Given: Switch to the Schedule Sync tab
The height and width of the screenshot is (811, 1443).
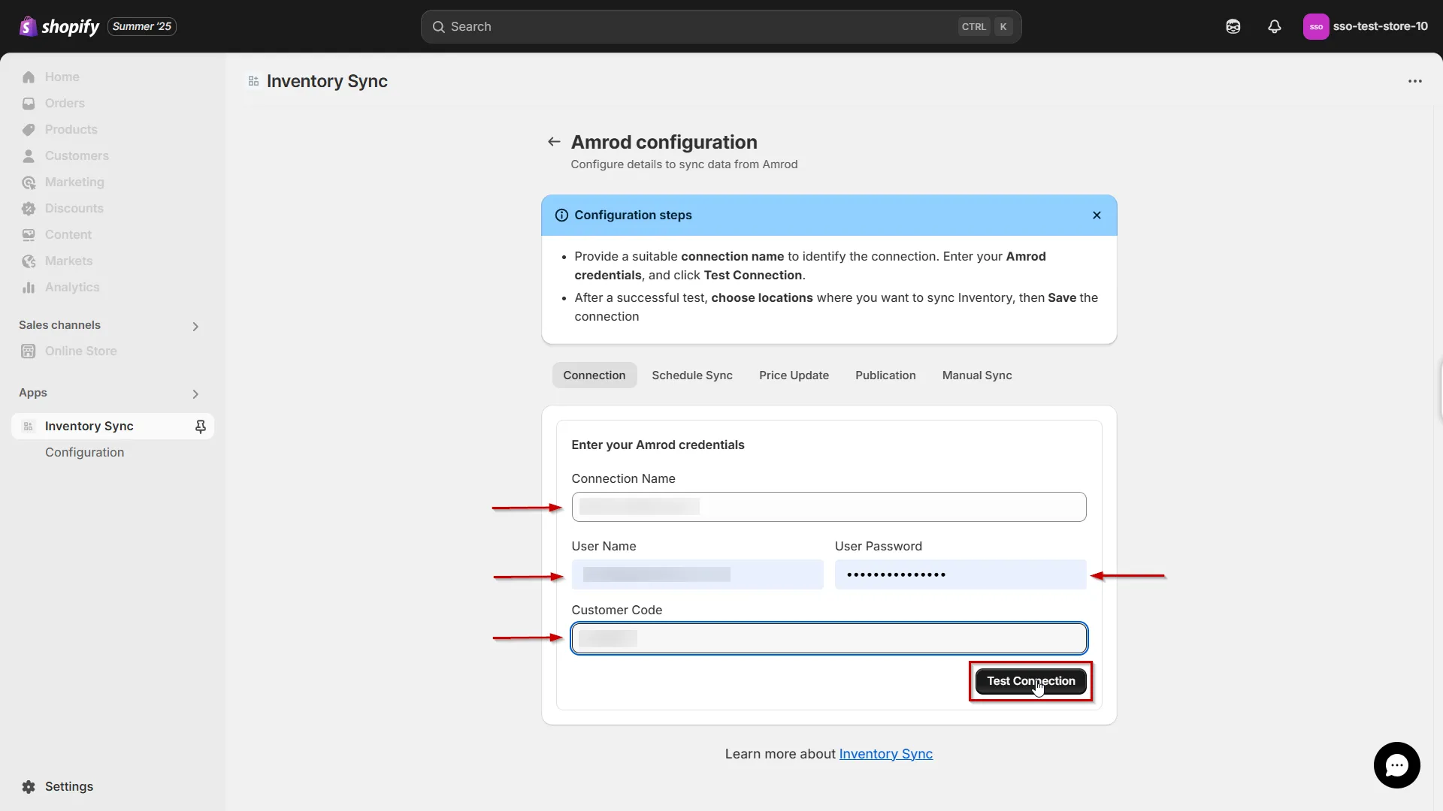Looking at the screenshot, I should click(x=692, y=375).
